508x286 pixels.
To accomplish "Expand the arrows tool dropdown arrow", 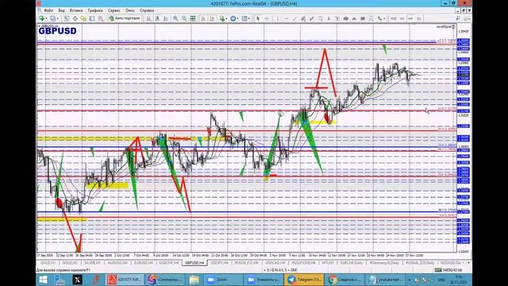I will tap(384, 18).
